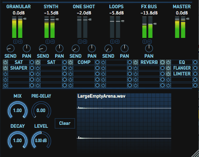The image size is (199, 157).
Task: Open circle menu beside the REVERB slot
Action: click(163, 62)
